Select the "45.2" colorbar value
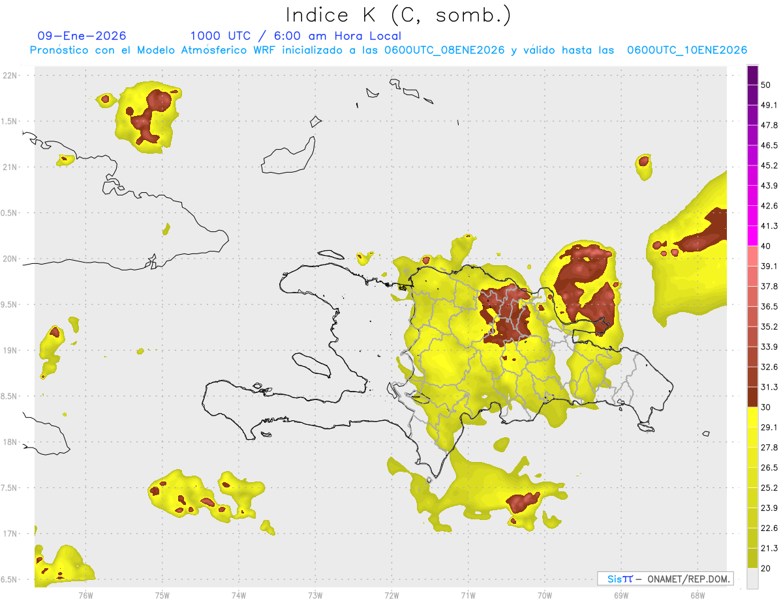Viewport: 783px width, 604px height. 769,165
